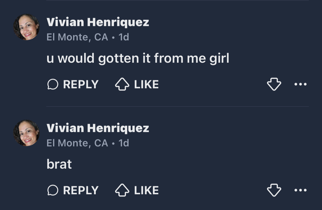Click reply bubble icon under the "brat" comment
Image resolution: width=322 pixels, height=210 pixels.
point(53,190)
